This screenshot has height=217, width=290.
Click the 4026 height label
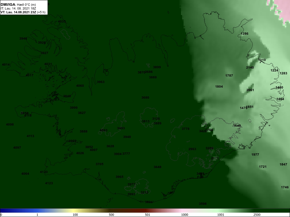(80, 153)
